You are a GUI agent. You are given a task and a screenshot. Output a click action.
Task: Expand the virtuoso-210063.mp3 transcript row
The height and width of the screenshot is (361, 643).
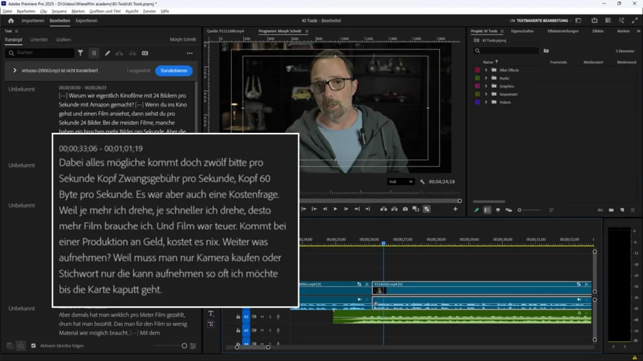14,71
